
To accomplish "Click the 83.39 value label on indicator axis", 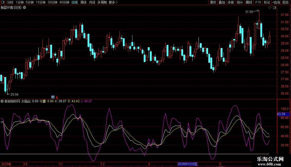I will (281, 114).
